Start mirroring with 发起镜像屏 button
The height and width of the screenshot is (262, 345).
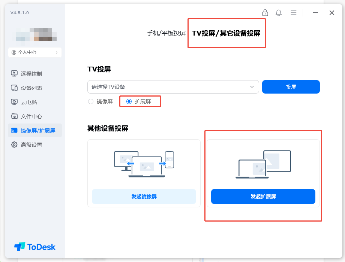click(x=144, y=196)
